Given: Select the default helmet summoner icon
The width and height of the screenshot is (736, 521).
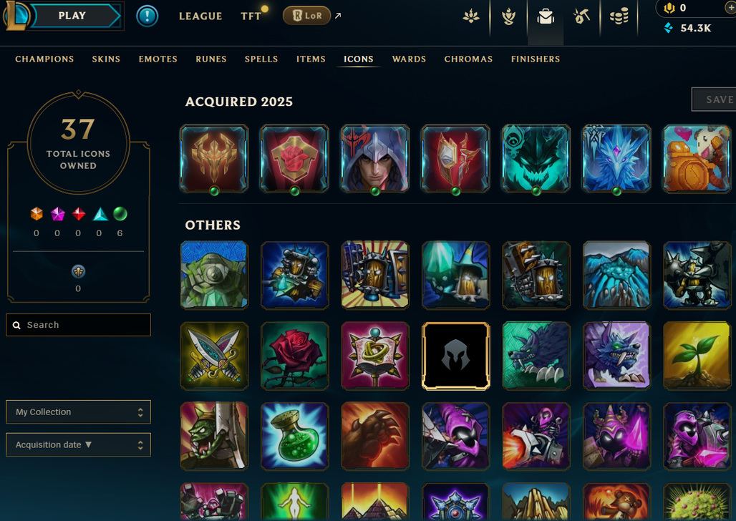Looking at the screenshot, I should click(x=456, y=356).
